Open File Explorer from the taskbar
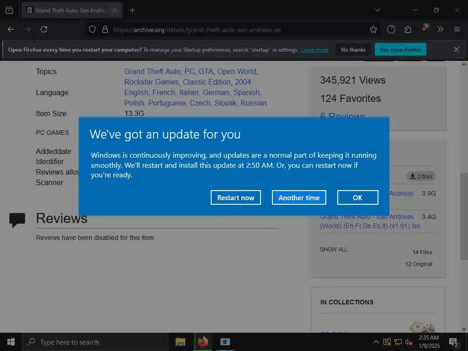 [x=180, y=342]
